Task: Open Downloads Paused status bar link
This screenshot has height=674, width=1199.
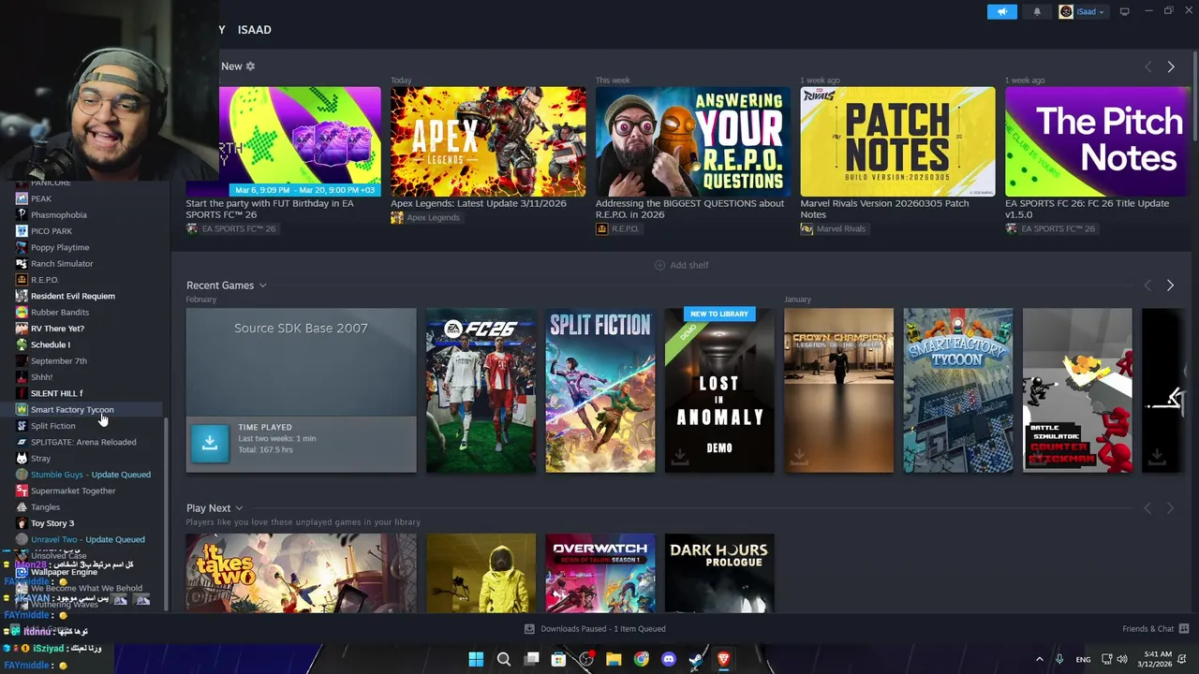Action: click(595, 629)
